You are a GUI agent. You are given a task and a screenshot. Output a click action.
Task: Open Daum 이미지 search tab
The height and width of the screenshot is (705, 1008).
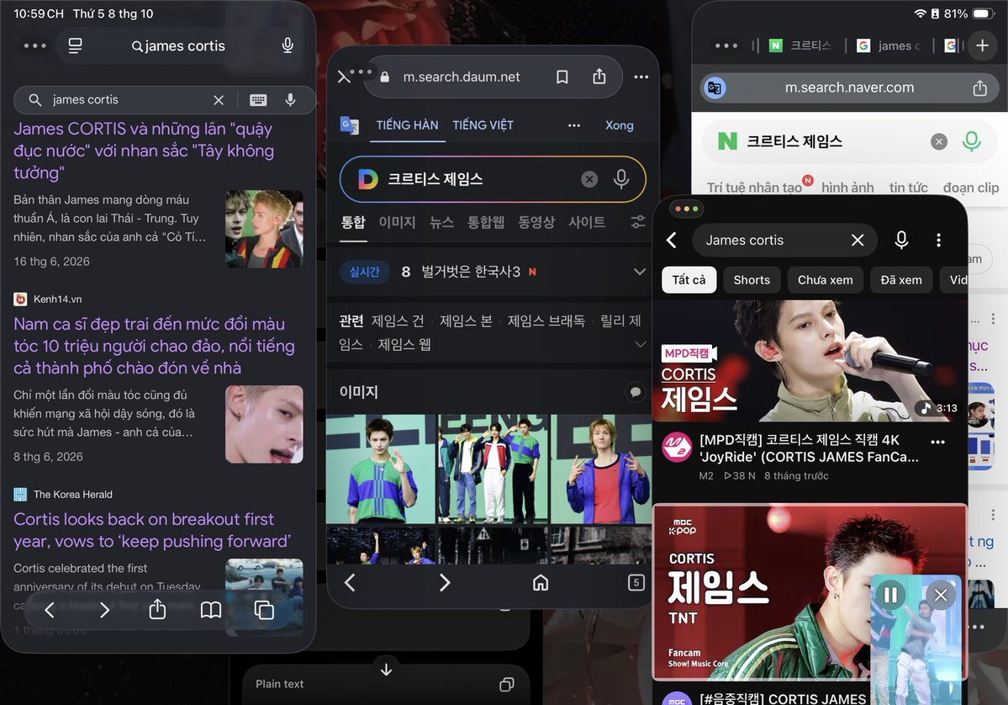[397, 222]
